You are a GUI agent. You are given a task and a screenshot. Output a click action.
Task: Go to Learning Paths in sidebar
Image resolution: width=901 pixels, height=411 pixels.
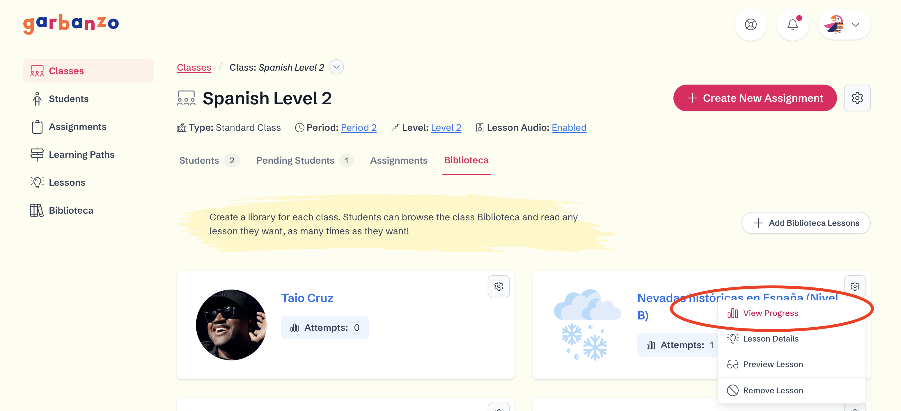[81, 154]
